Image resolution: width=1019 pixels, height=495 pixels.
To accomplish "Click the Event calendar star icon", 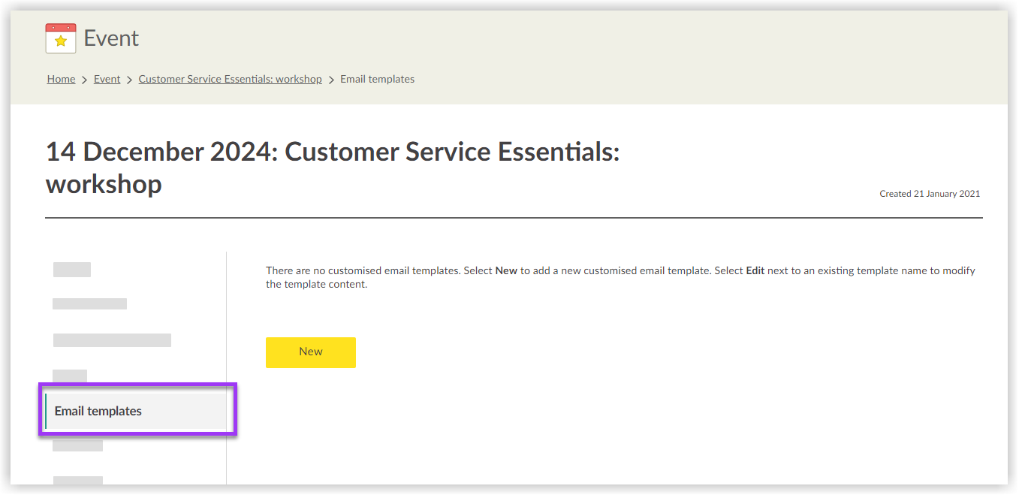I will (61, 38).
